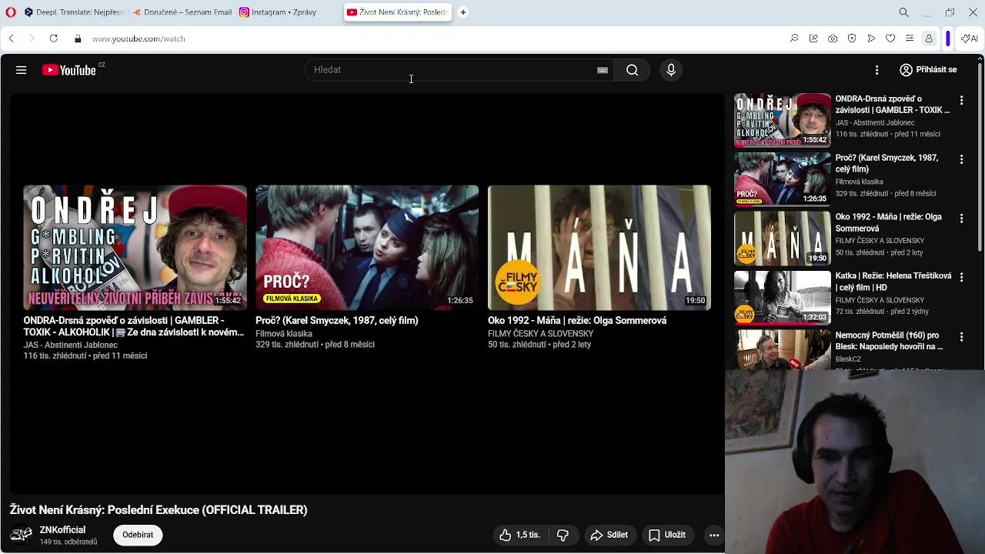Start voice search with microphone

tap(671, 70)
